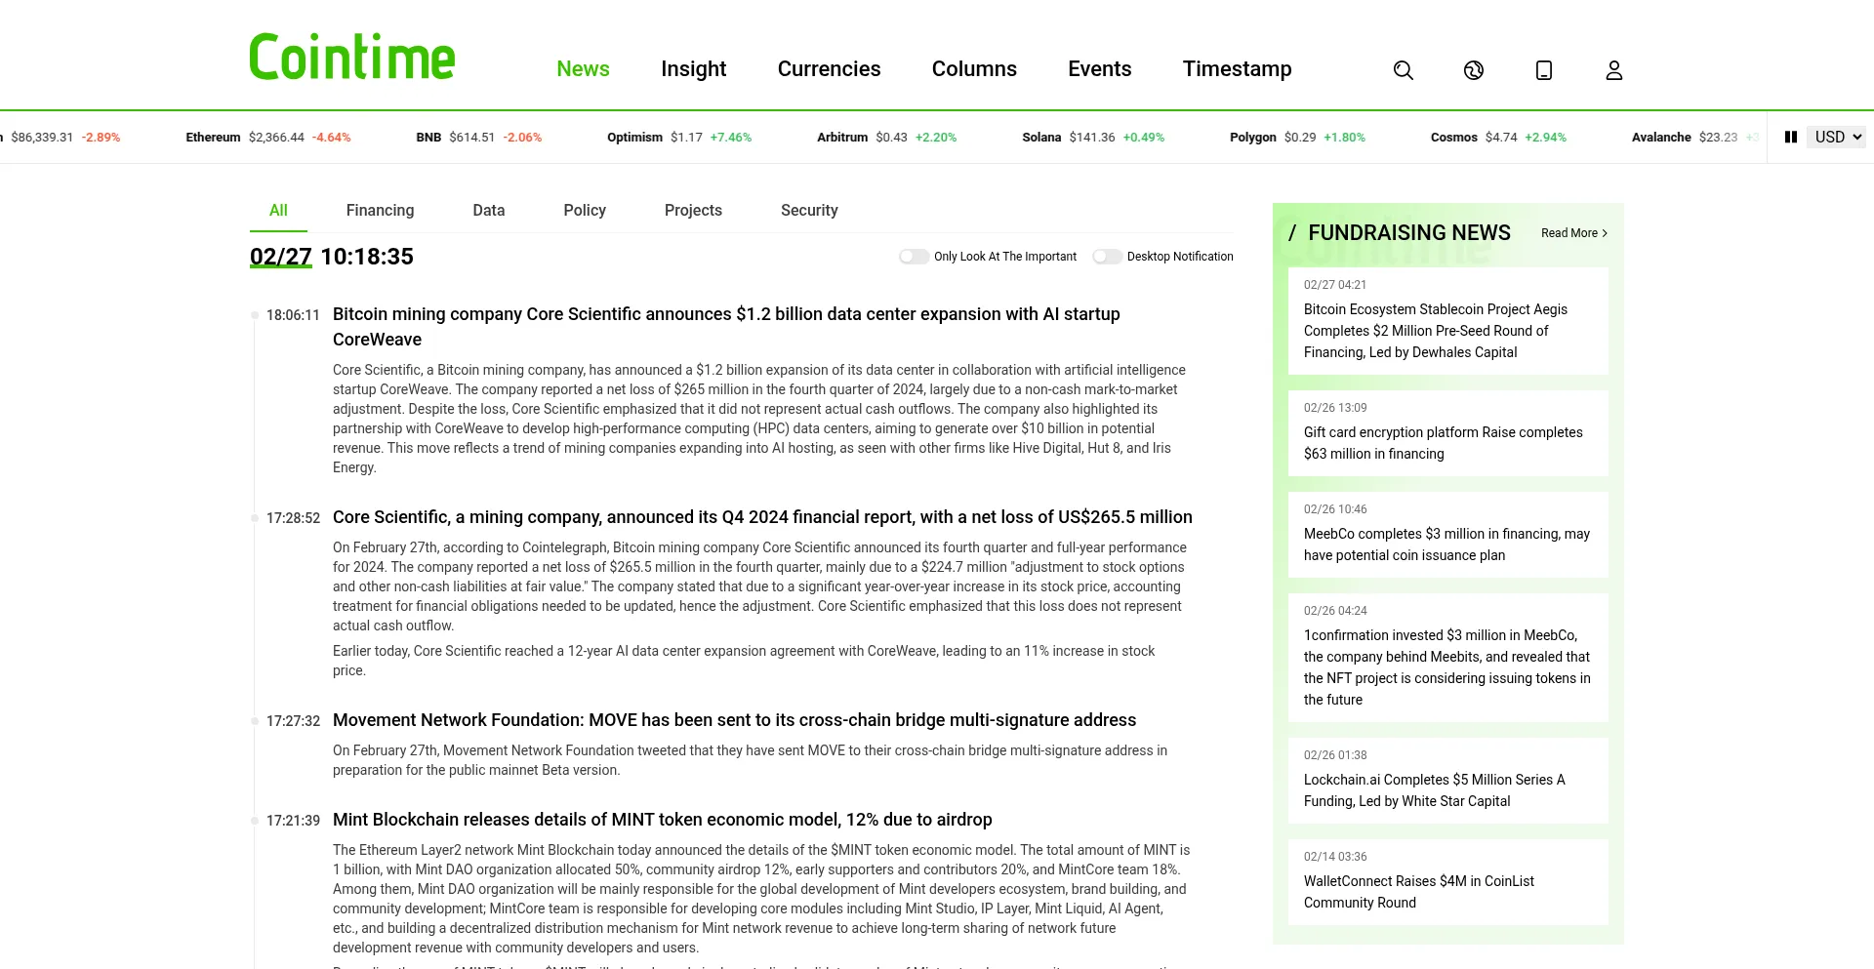Open Currencies in the top navigation

tap(830, 69)
